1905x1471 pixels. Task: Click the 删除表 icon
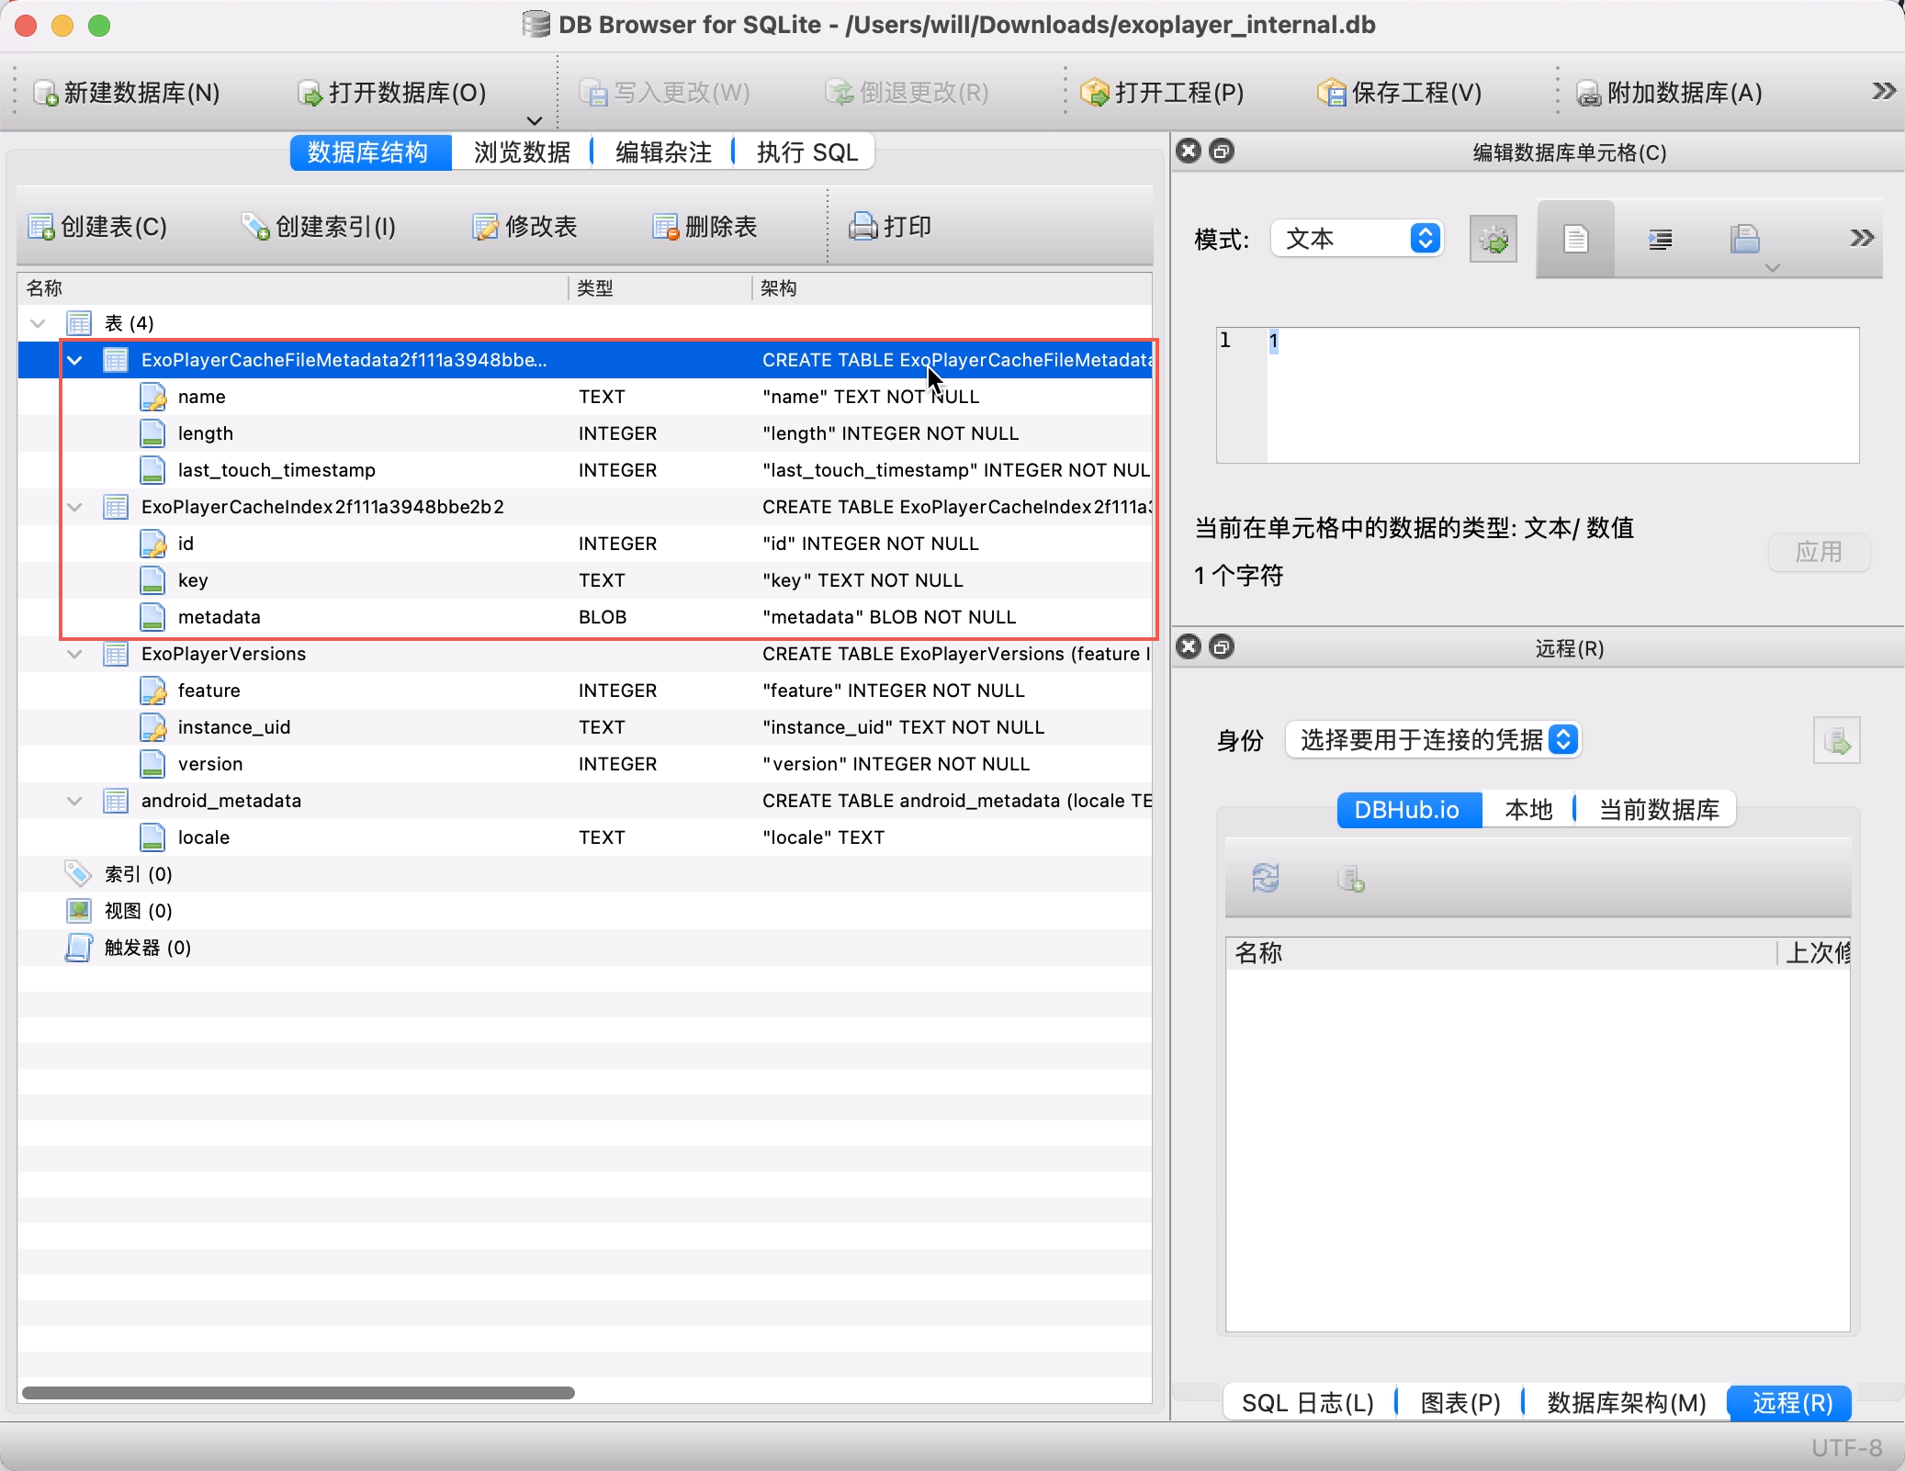[704, 226]
